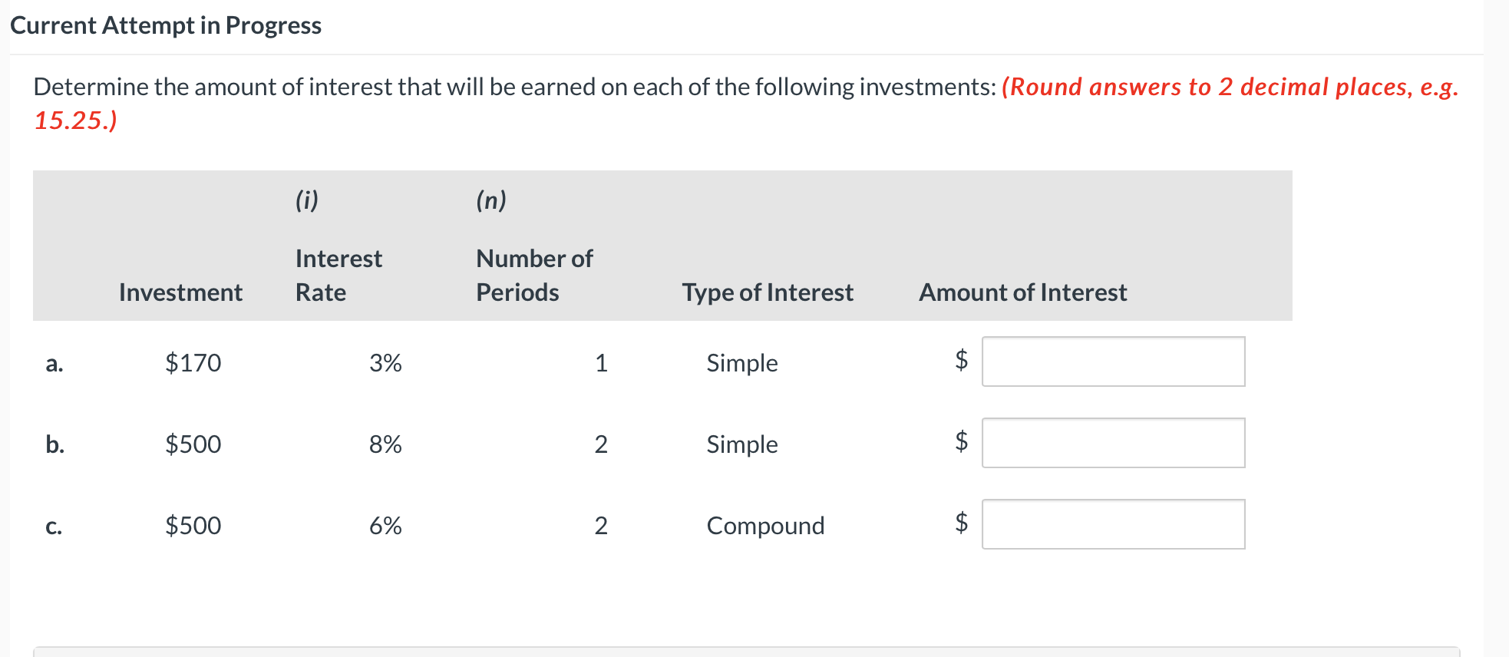The width and height of the screenshot is (1509, 657).
Task: Click the Amount of Interest input for row b
Action: (x=1112, y=442)
